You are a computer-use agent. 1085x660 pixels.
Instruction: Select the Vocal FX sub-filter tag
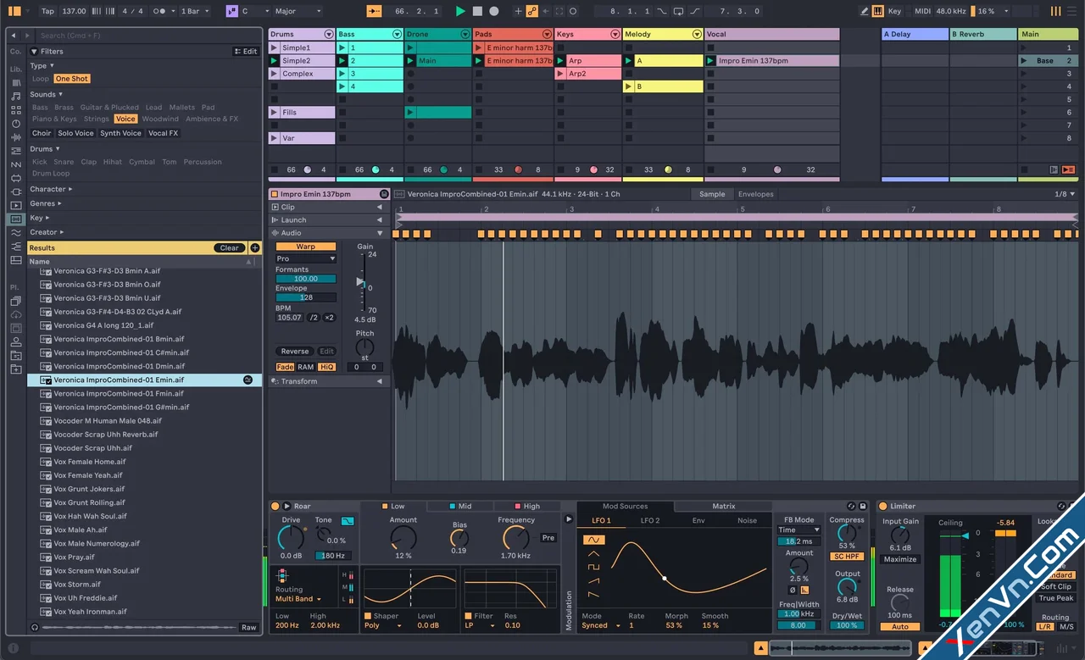(x=164, y=133)
